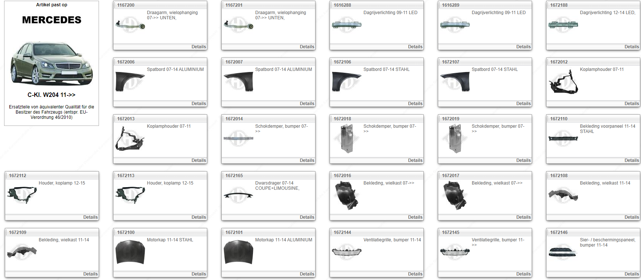Select the front panel trim image 1672110
This screenshot has width=641, height=280.
563,139
